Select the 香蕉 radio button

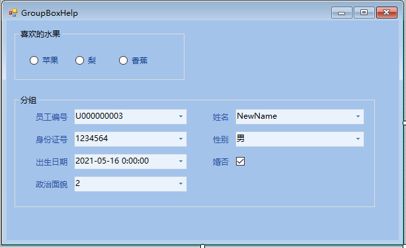point(123,61)
